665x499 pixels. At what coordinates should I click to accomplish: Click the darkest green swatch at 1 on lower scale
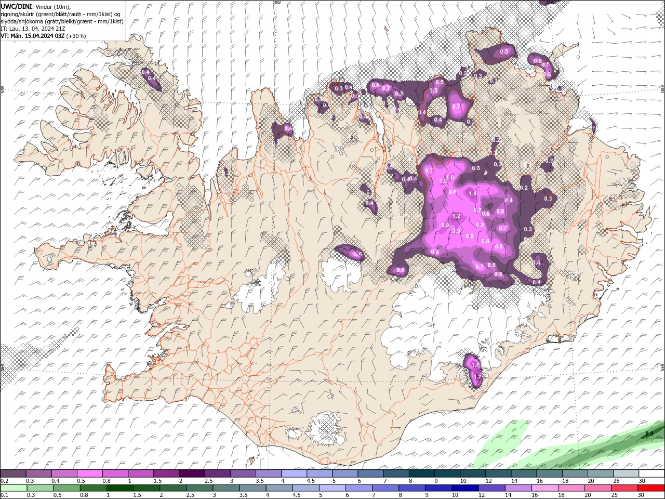coord(119,488)
